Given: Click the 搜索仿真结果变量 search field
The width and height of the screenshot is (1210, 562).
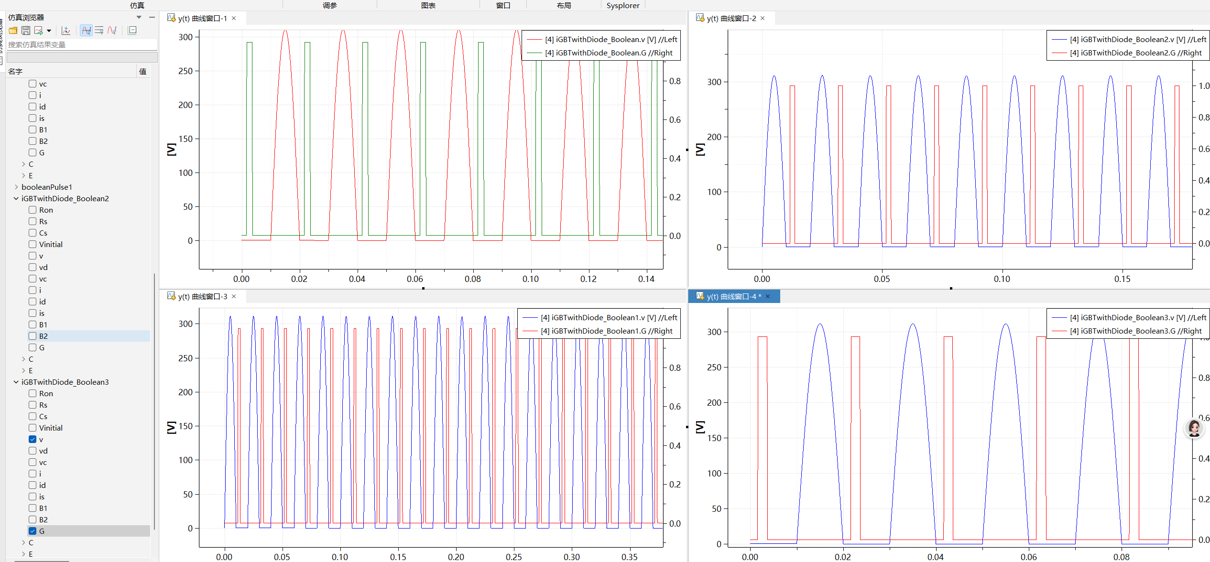Looking at the screenshot, I should [82, 44].
